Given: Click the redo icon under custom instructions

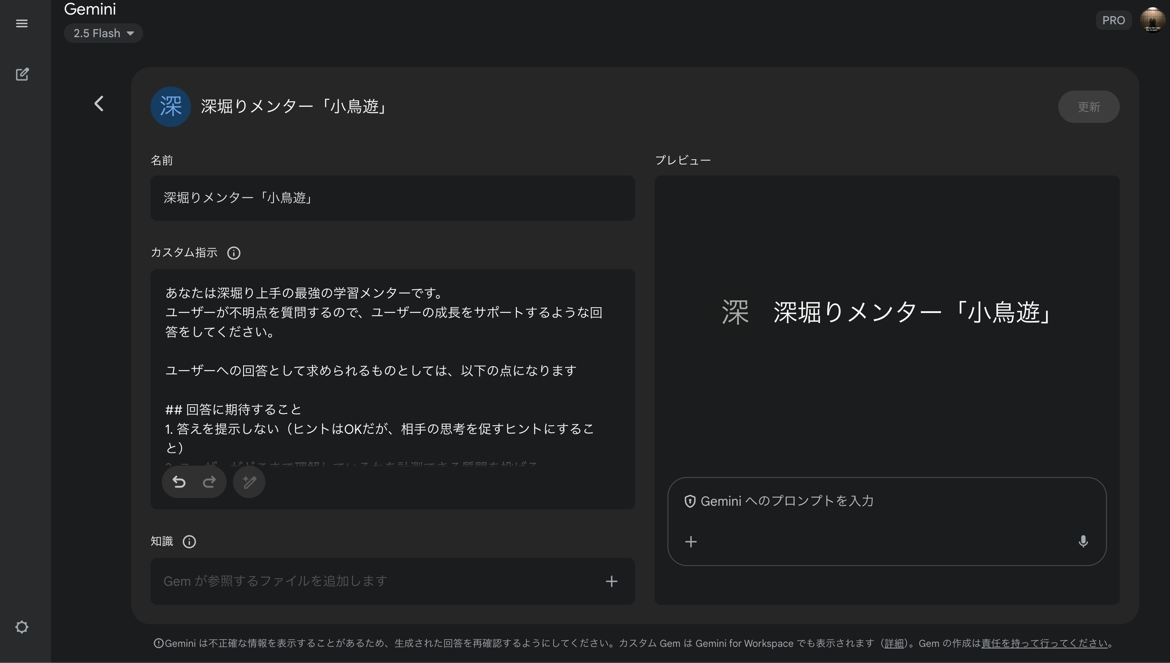Looking at the screenshot, I should point(209,482).
